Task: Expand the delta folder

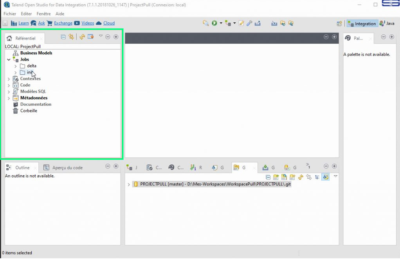Action: click(x=15, y=66)
